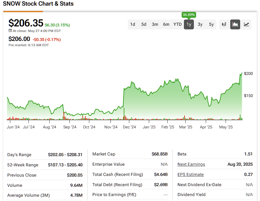Click the Total Cash value $4.64B
The image size is (260, 201).
161,175
